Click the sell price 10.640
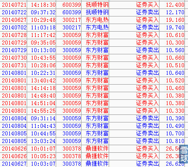This screenshot has width=188, height=167. coord(175,73)
